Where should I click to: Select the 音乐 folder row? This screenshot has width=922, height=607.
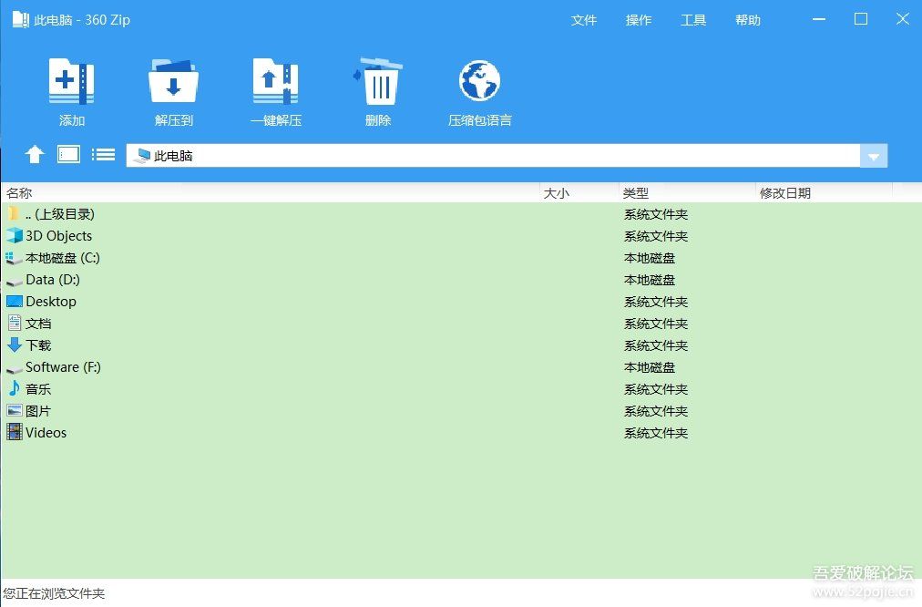click(x=461, y=389)
